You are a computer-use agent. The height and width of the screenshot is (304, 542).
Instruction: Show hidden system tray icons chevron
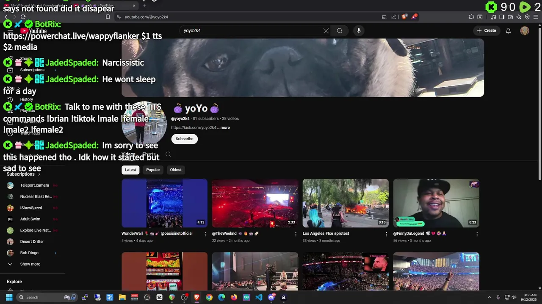[489, 297]
